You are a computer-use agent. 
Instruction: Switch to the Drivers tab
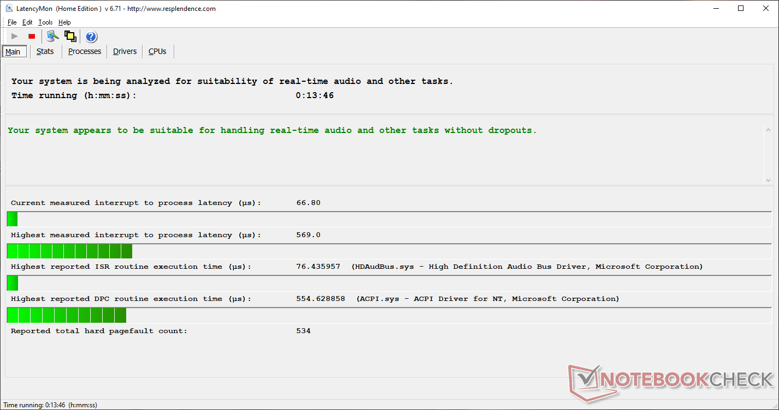point(125,51)
